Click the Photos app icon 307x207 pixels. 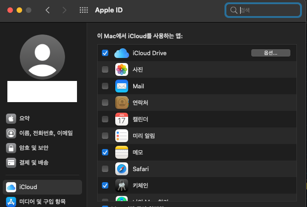coord(122,69)
